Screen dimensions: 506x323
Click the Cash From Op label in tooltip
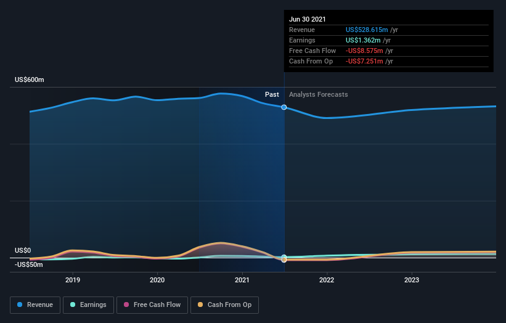pyautogui.click(x=311, y=61)
